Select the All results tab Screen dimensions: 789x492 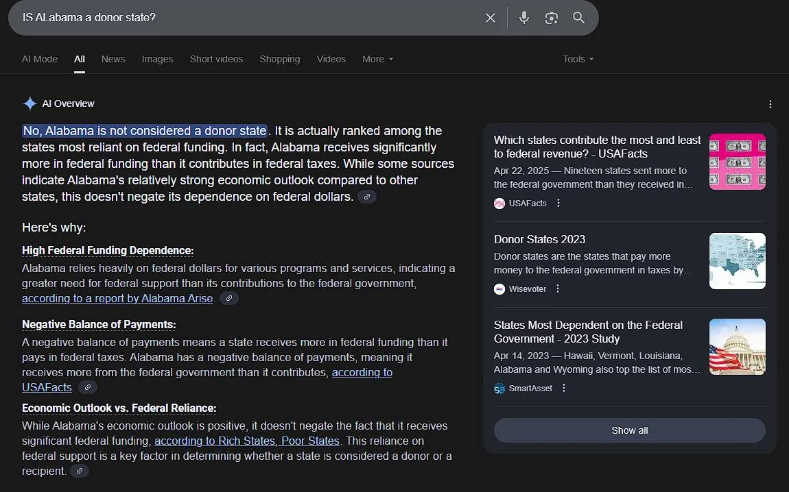click(x=80, y=59)
